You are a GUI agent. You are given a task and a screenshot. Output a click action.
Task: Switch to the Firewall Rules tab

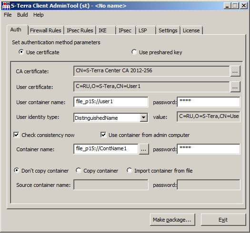(46, 30)
